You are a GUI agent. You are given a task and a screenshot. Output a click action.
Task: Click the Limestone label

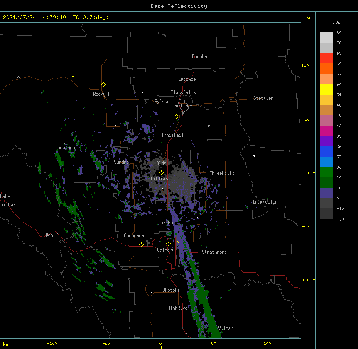[64, 148]
